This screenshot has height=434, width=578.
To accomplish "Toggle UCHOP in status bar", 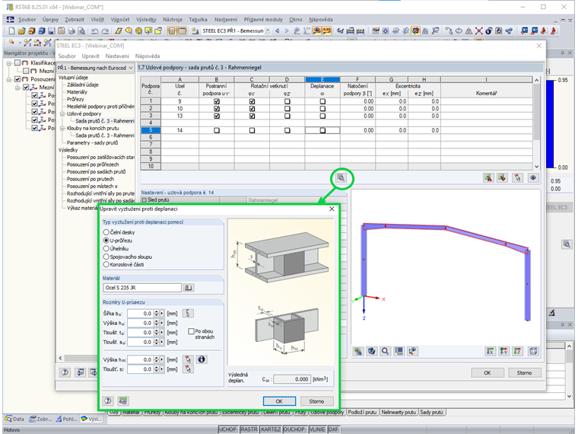I will coord(228,429).
